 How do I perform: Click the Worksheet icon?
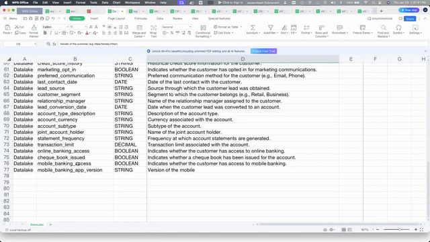pyautogui.click(x=340, y=28)
